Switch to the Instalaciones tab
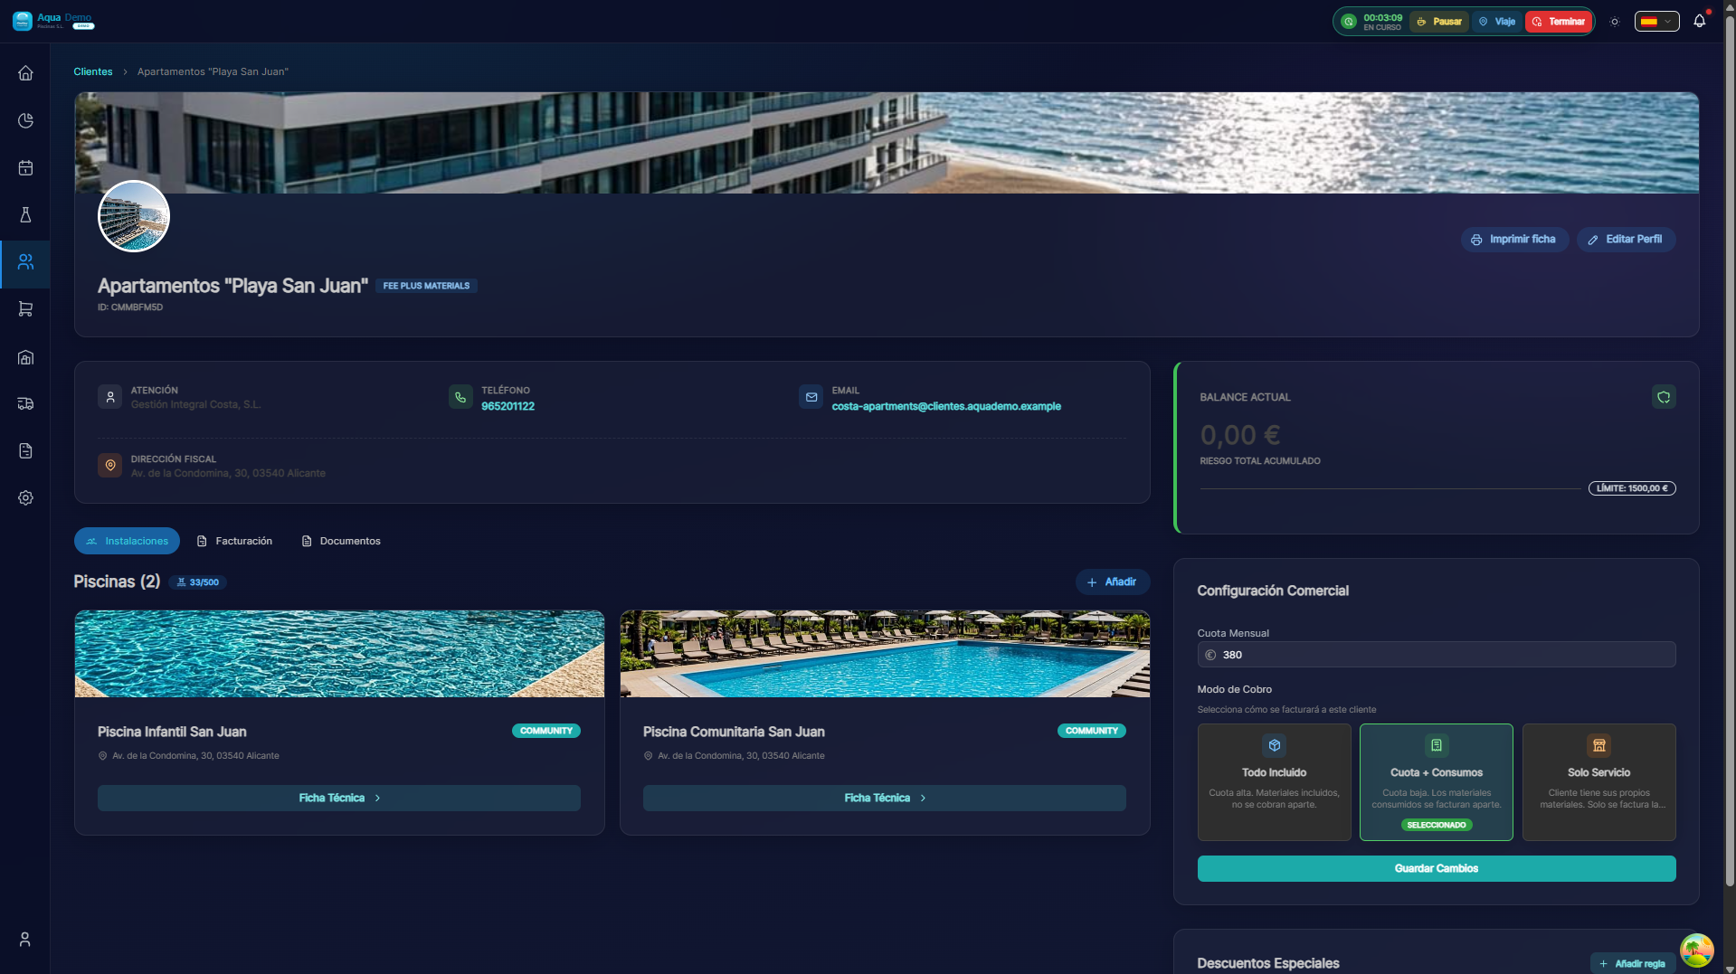 [127, 541]
